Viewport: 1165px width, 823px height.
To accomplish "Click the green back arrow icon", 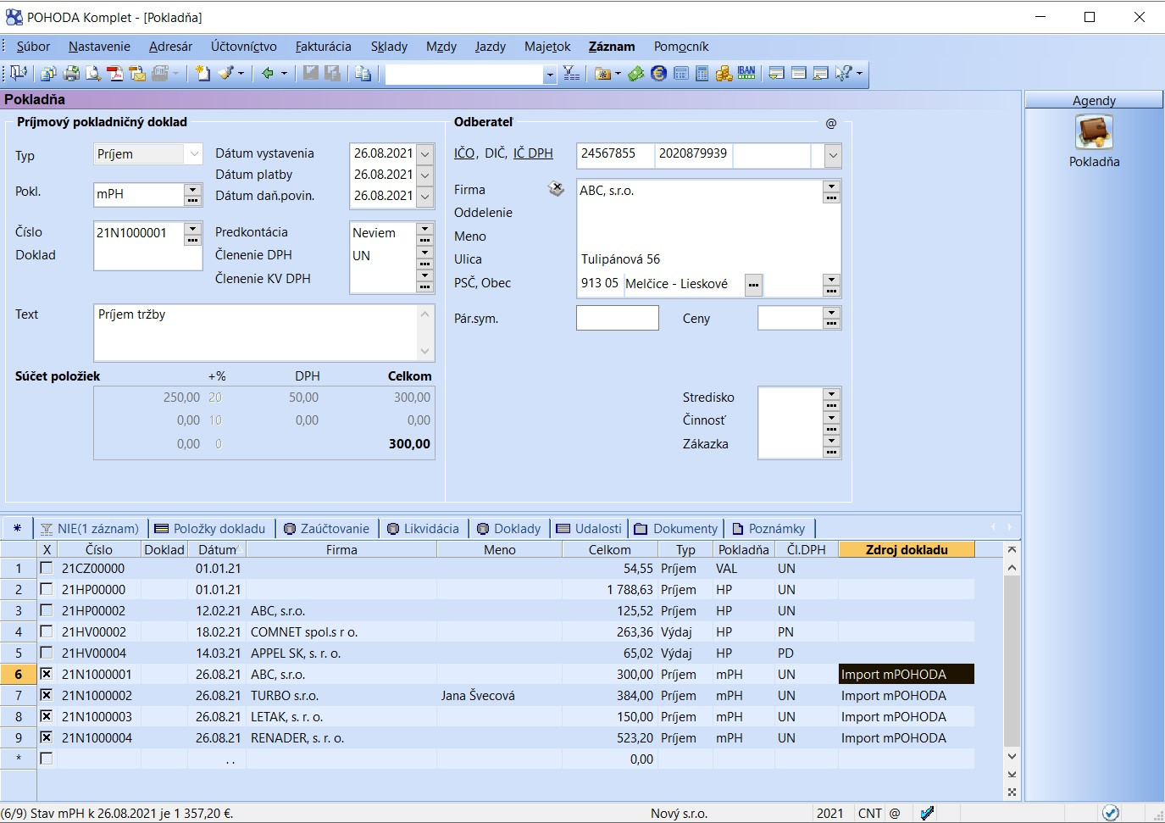I will pyautogui.click(x=268, y=74).
